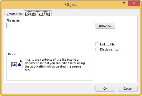142x96 pixels.
Task: Click the document page icon in Result
Action: (x=19, y=64)
